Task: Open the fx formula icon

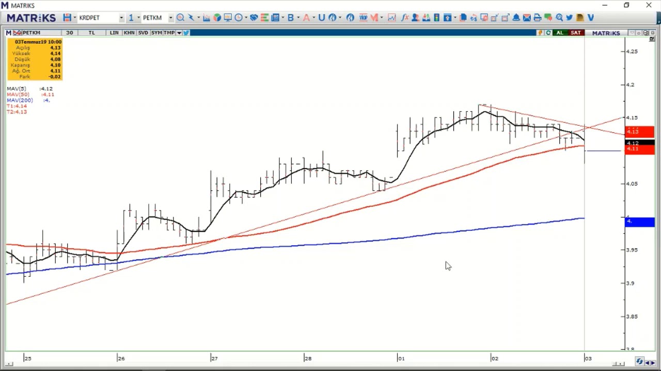Action: point(404,18)
